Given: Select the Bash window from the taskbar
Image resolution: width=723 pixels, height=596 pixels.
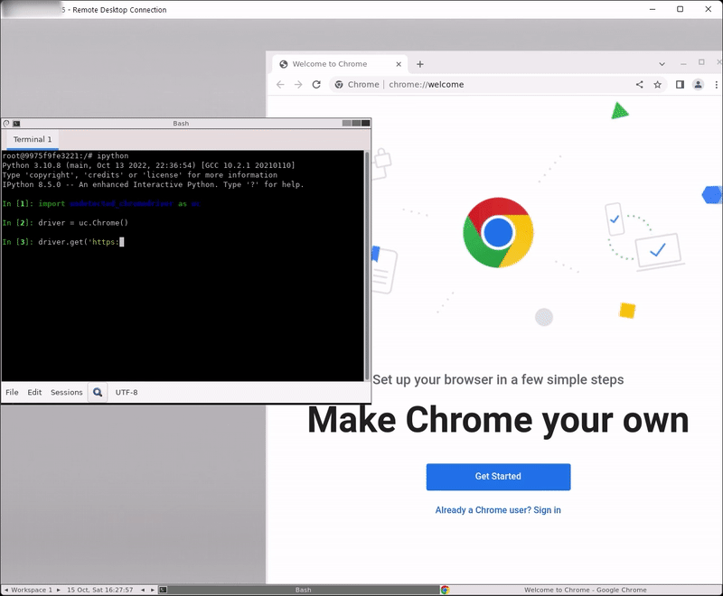Looking at the screenshot, I should (304, 588).
